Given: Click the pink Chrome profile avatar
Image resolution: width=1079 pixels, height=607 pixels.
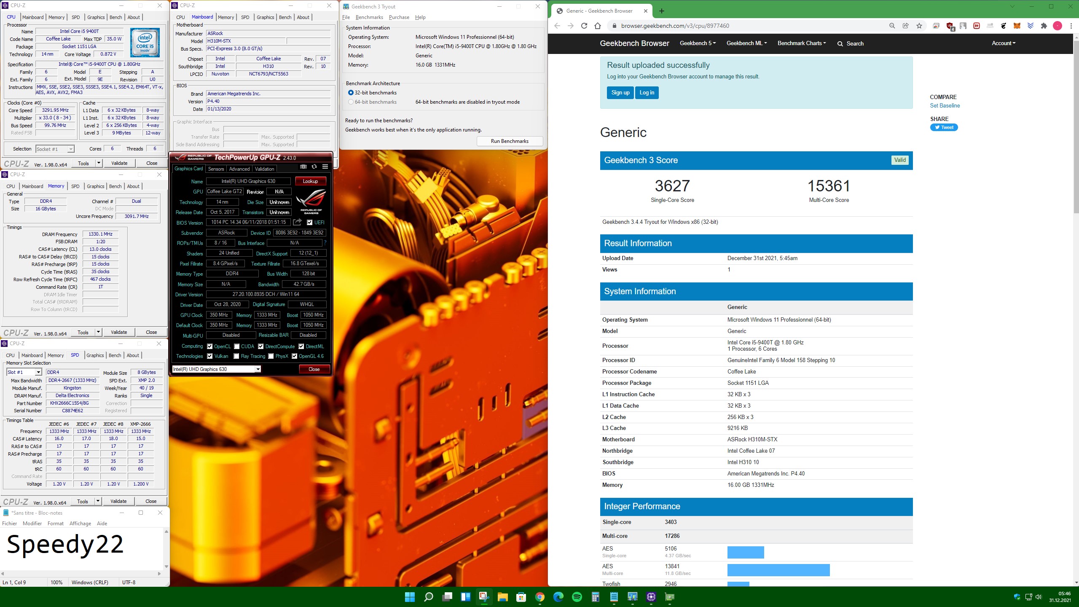Looking at the screenshot, I should (1058, 26).
